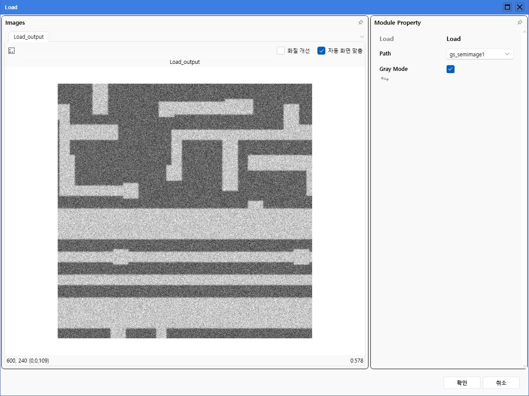Confirm with the 확인 button
The width and height of the screenshot is (529, 396).
462,383
